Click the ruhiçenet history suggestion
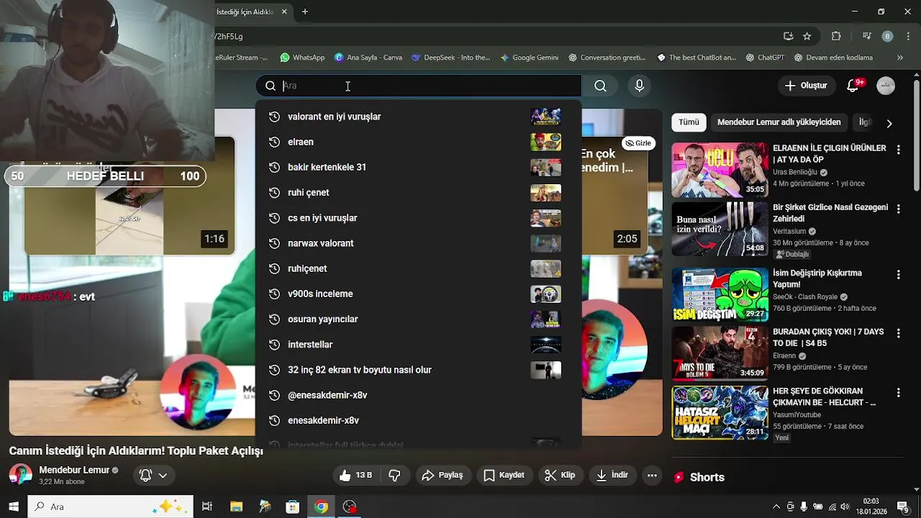921x518 pixels. [418, 268]
